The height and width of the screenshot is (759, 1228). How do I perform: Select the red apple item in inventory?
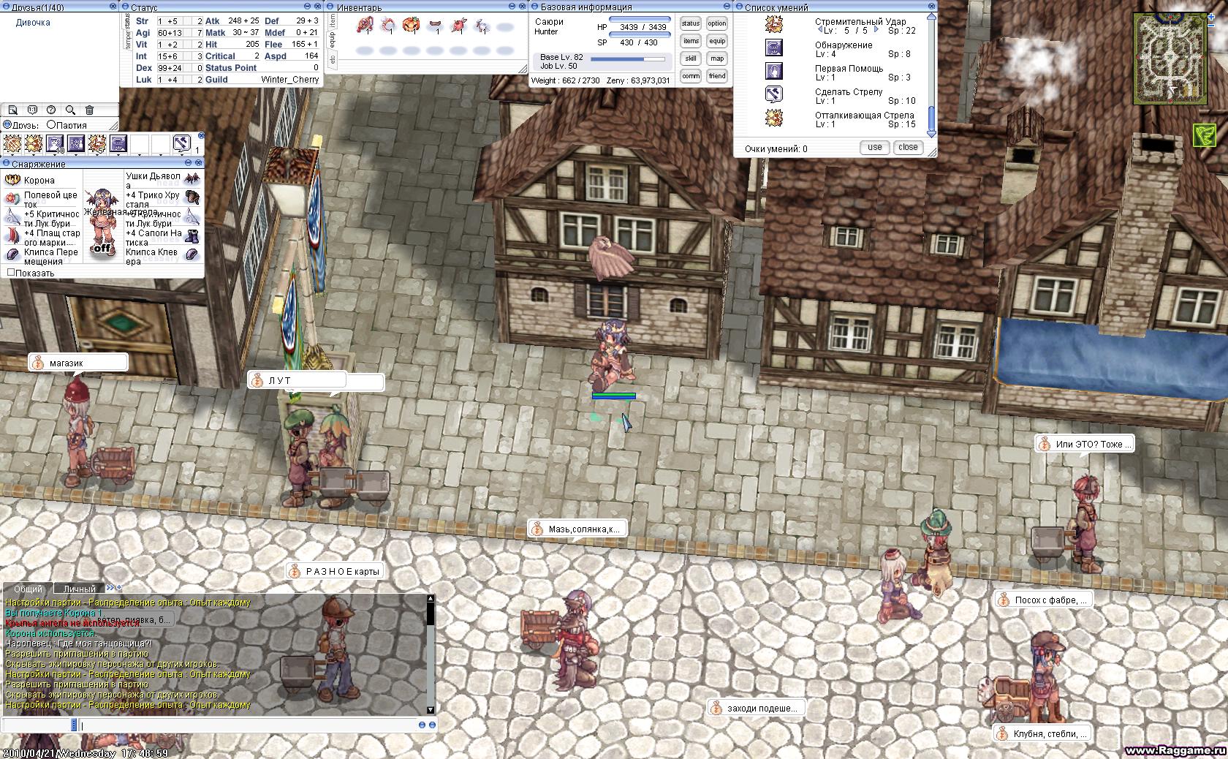(458, 26)
